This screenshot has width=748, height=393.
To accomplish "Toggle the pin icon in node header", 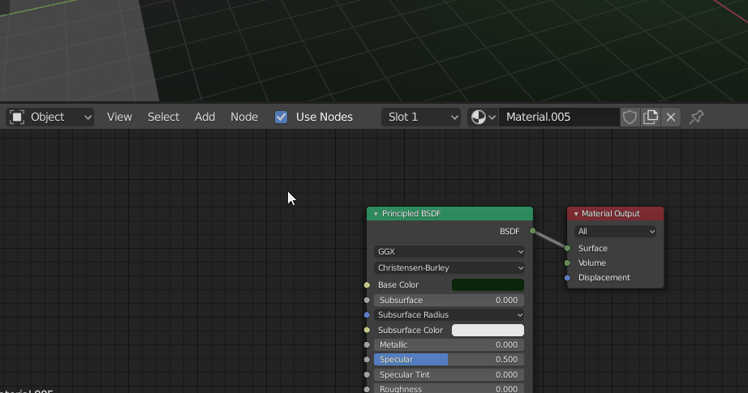I will tap(696, 117).
